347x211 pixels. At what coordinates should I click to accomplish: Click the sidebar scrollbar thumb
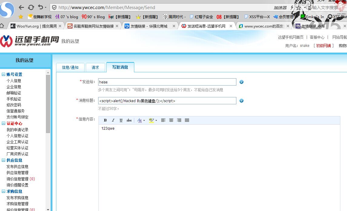[48, 104]
